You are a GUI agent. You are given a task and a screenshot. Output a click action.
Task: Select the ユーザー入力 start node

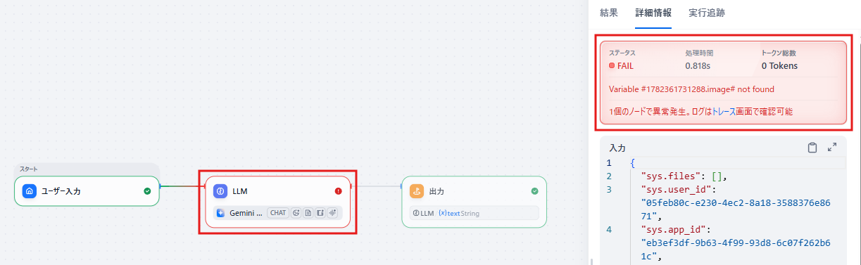pyautogui.click(x=87, y=190)
